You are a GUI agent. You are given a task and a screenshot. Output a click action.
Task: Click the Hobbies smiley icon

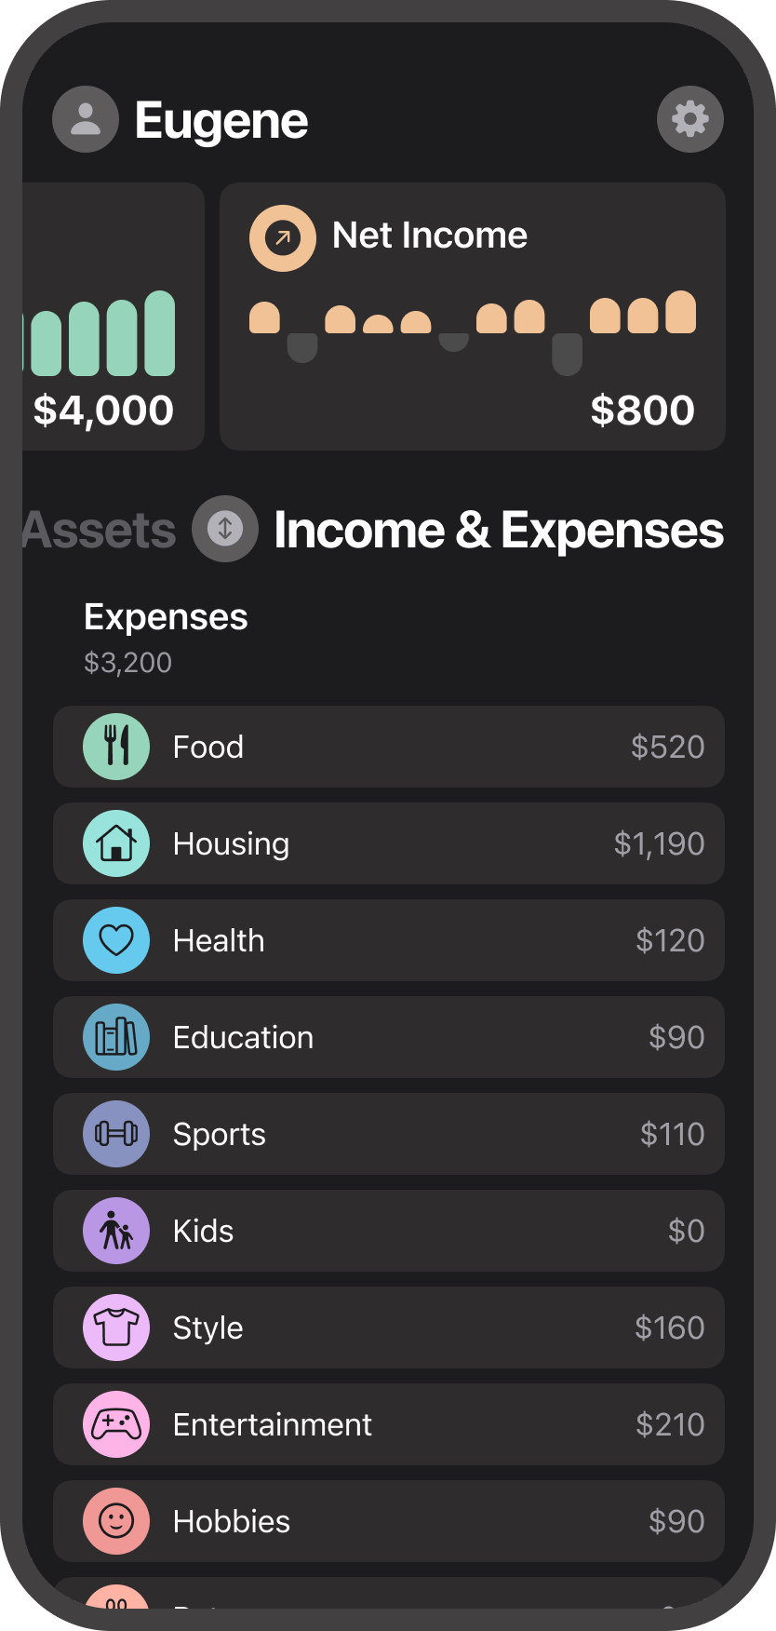pos(116,1520)
